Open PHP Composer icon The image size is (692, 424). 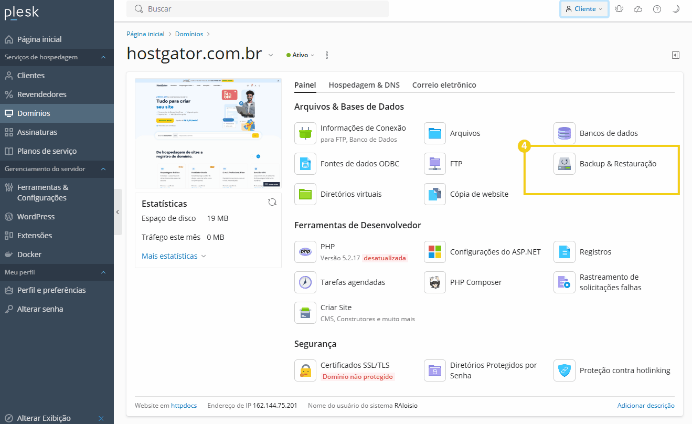coord(435,282)
